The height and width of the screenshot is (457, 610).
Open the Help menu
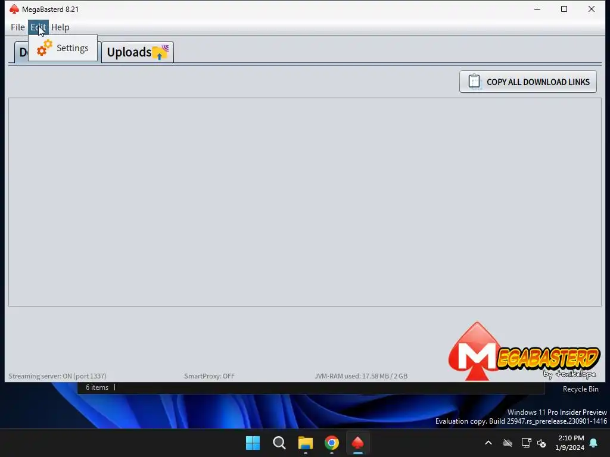[x=60, y=27]
